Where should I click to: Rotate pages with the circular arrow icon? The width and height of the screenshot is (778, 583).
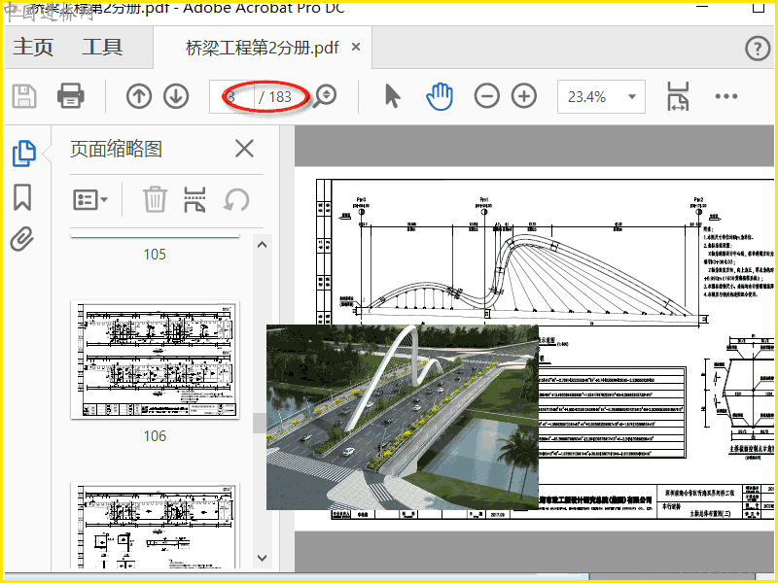(236, 200)
